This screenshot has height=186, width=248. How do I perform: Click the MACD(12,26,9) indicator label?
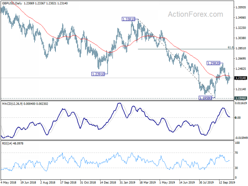coord(12,104)
